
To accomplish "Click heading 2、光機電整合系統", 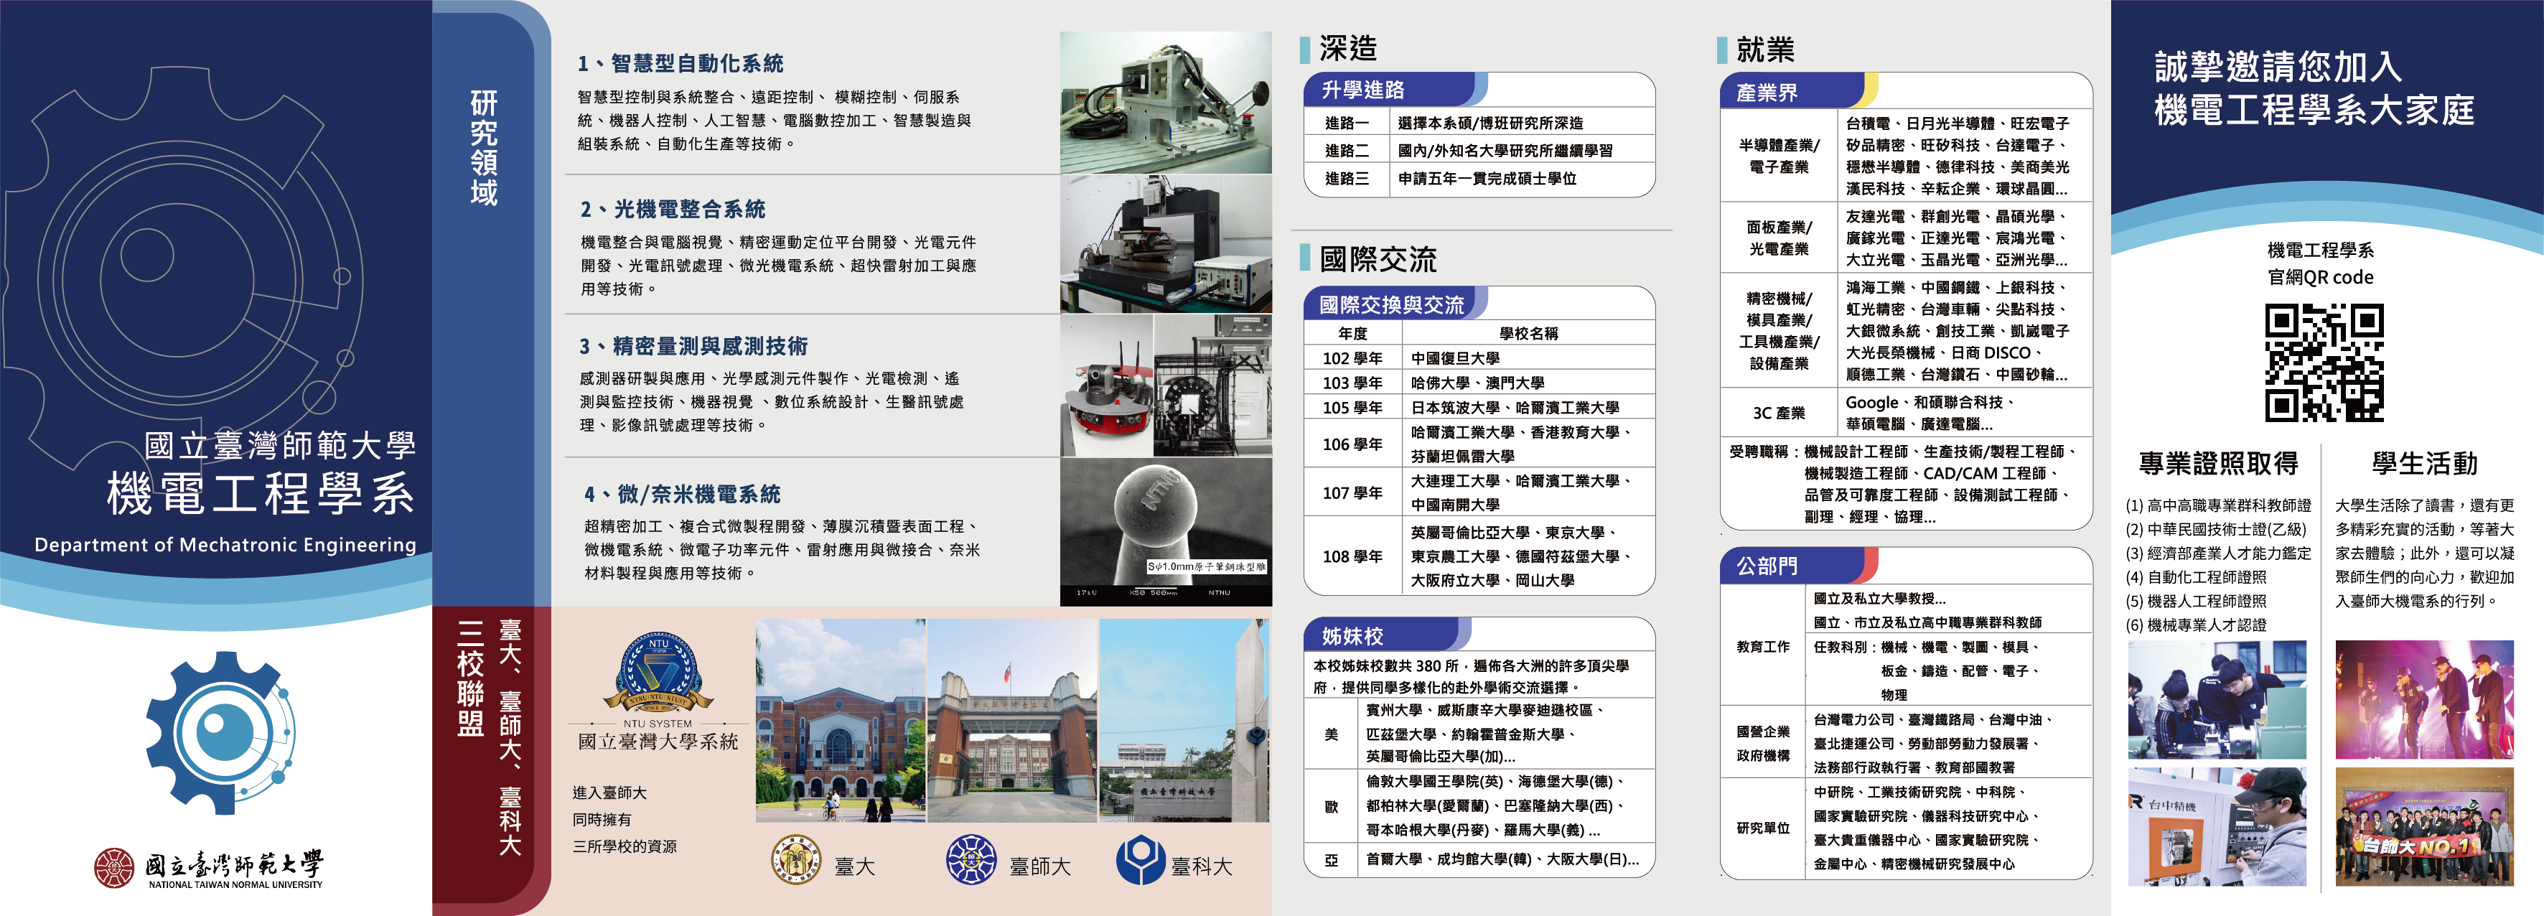I will tap(673, 210).
